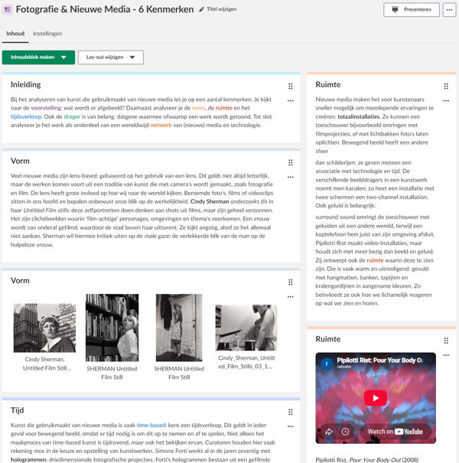Click the ruimte link in the Ruimte text

pos(375,260)
